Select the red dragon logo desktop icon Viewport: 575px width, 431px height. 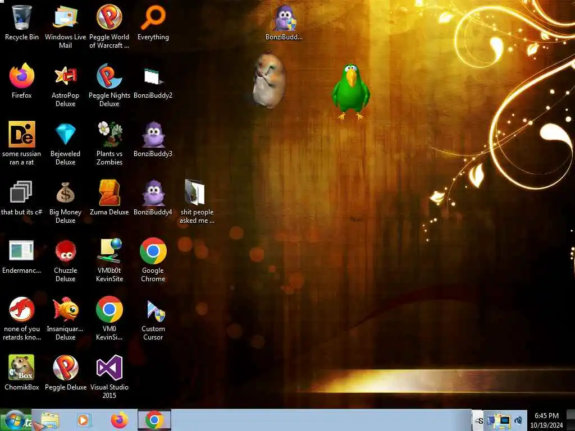point(22,319)
